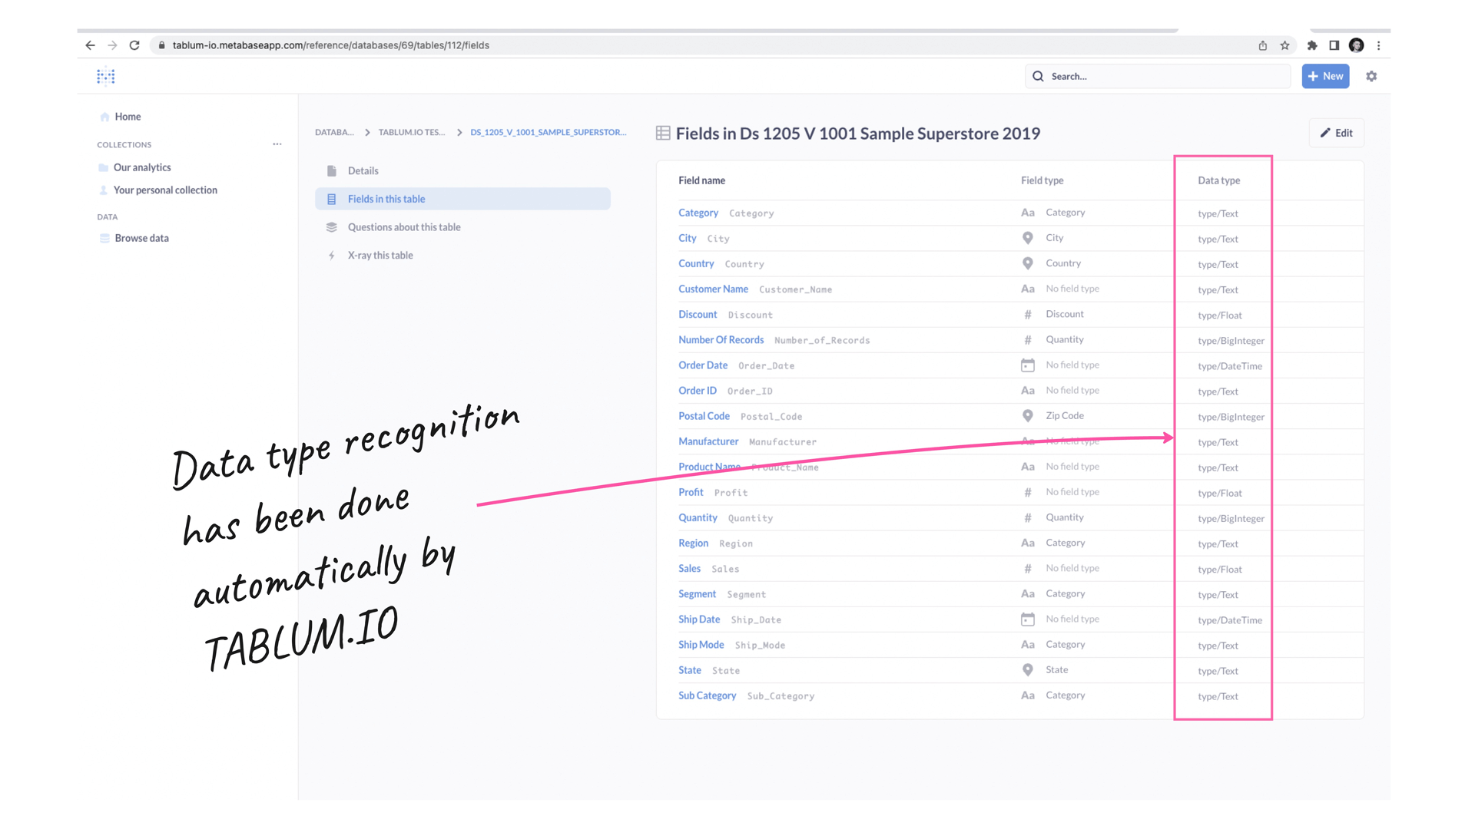Image resolution: width=1475 pixels, height=829 pixels.
Task: Open the Sub Category field link
Action: click(707, 695)
